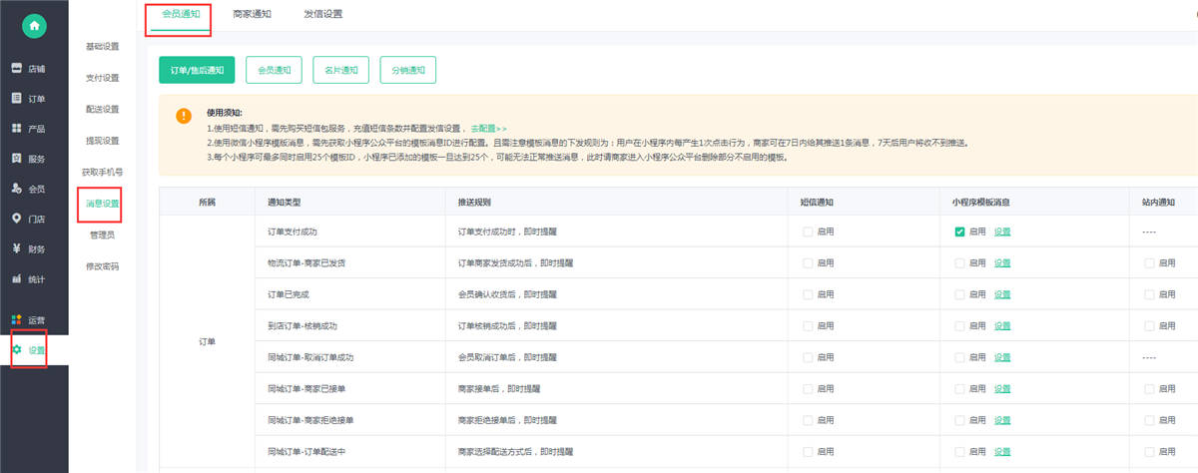This screenshot has width=1198, height=473.
Task: Follow the 去配置>> link
Action: coord(489,128)
